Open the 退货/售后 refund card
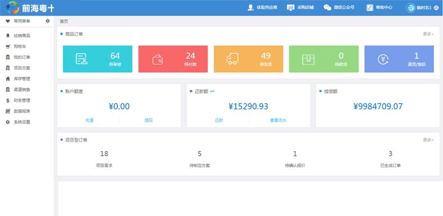443x216 pixels. click(x=399, y=59)
